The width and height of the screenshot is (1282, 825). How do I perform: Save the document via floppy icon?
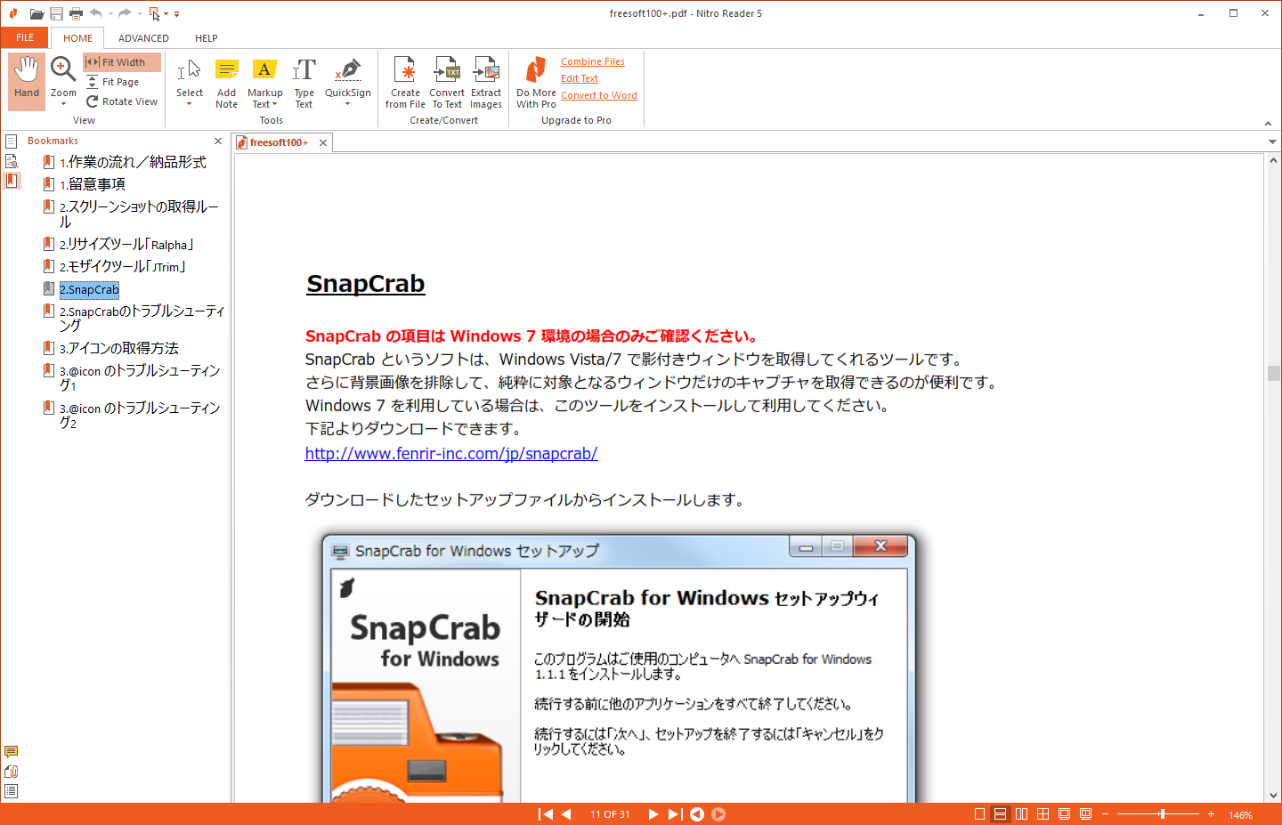(x=56, y=13)
